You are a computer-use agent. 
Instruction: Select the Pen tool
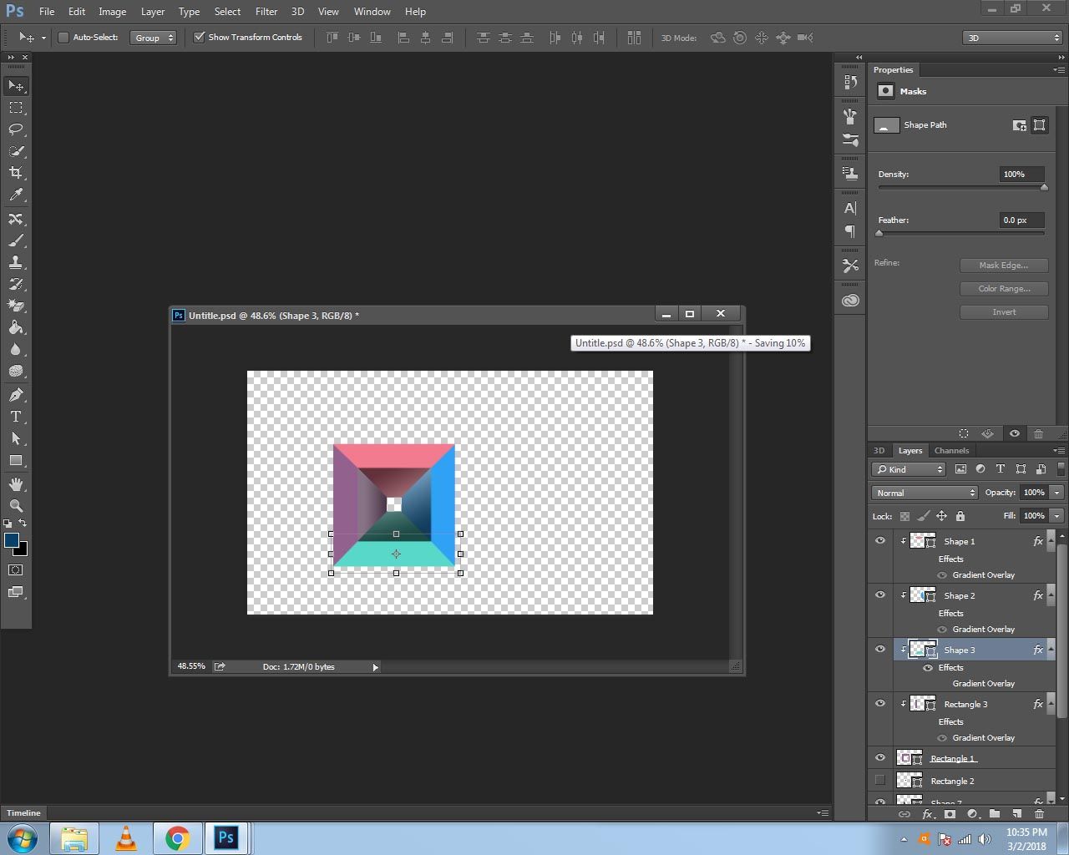pyautogui.click(x=16, y=395)
